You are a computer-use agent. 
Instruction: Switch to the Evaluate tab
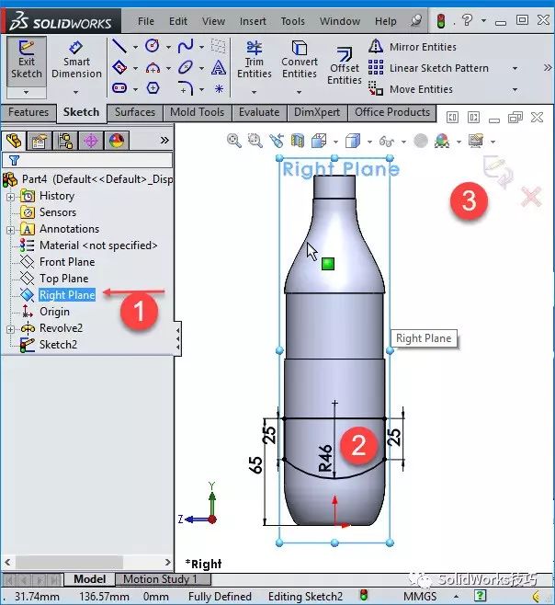tap(259, 112)
